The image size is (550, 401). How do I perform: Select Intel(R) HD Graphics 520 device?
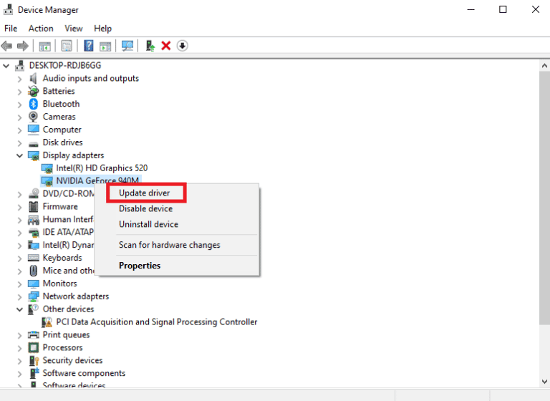102,168
